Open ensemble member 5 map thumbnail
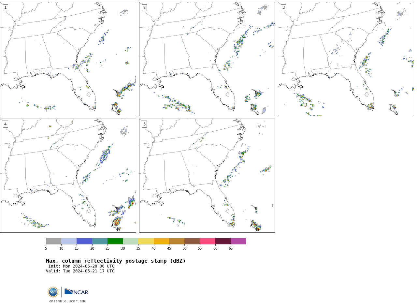This screenshot has width=417, height=305. pyautogui.click(x=207, y=176)
